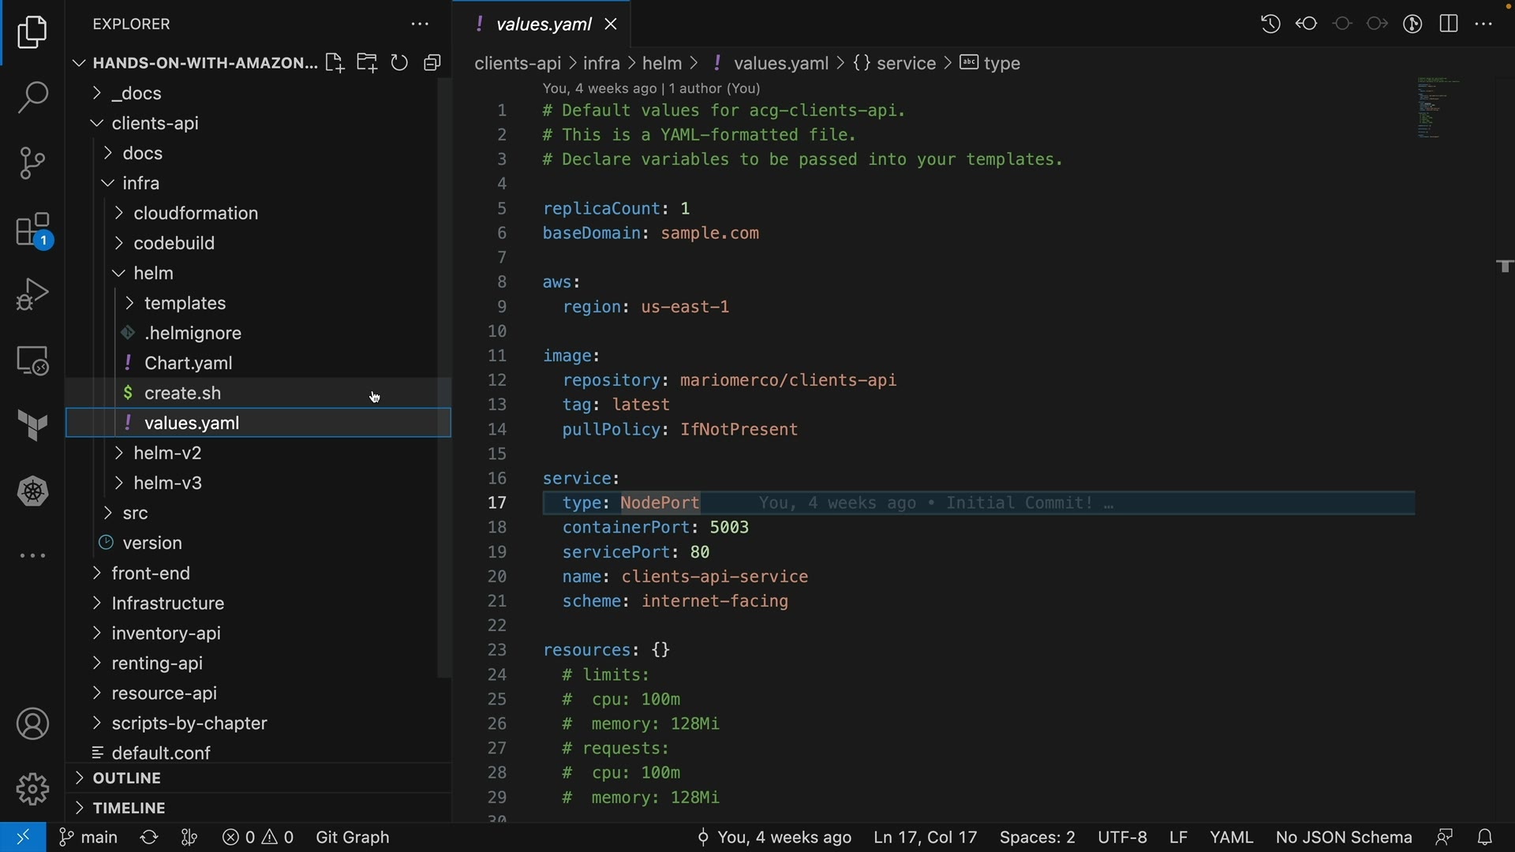Viewport: 1515px width, 852px height.
Task: Expand the TIMELINE section
Action: tap(129, 809)
